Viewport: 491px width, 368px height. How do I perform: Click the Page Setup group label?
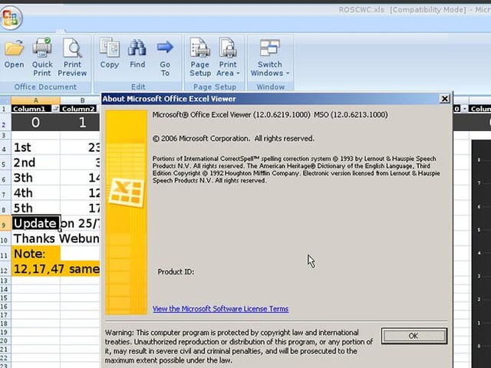tap(215, 87)
